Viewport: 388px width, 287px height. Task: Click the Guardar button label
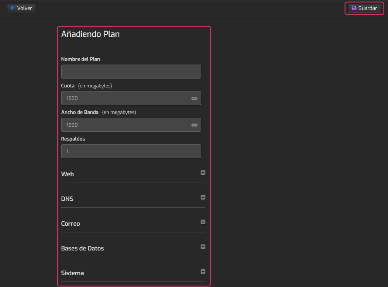[x=367, y=8]
